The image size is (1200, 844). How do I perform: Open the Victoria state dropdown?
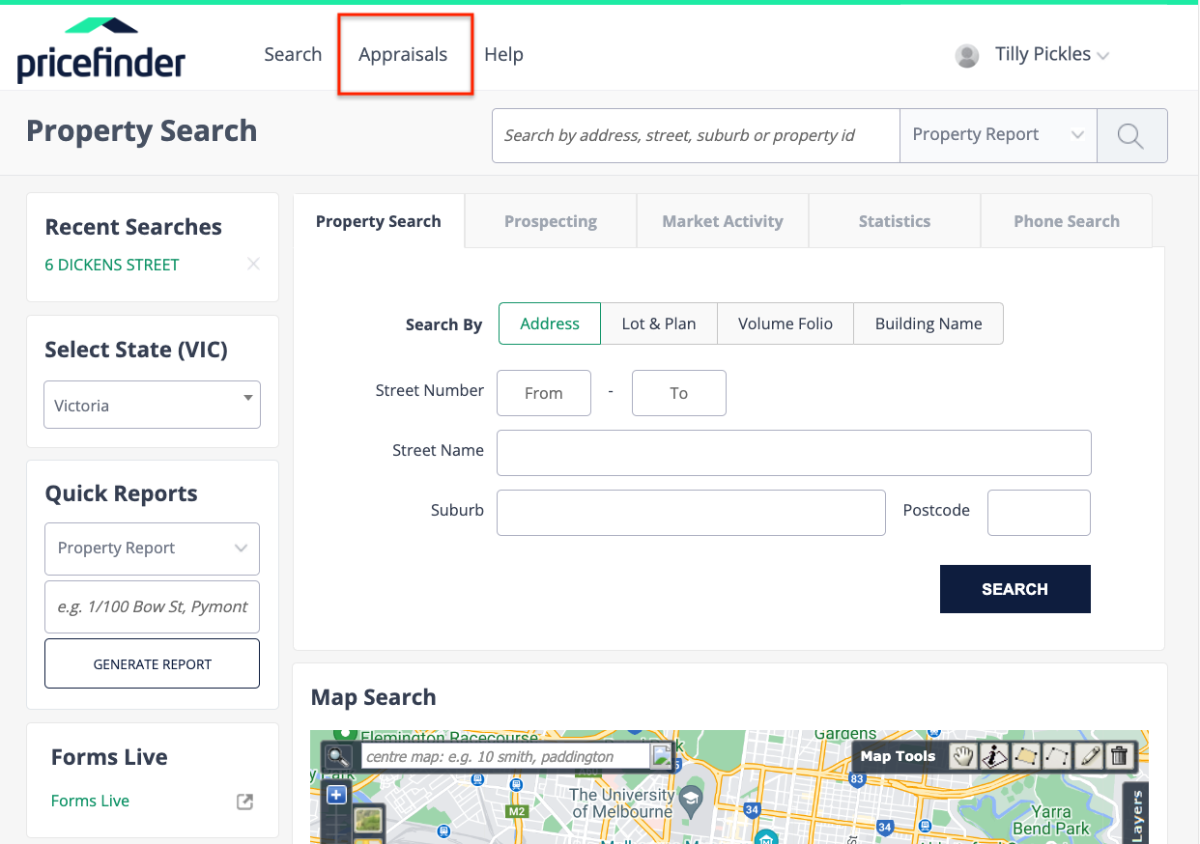(x=152, y=405)
